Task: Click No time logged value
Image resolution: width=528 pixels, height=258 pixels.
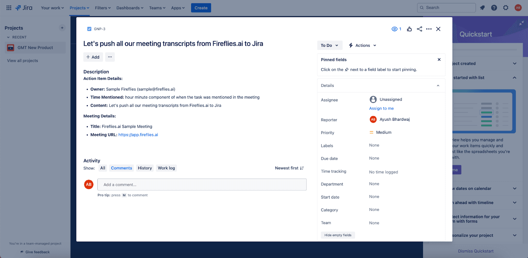Action: 383,172
